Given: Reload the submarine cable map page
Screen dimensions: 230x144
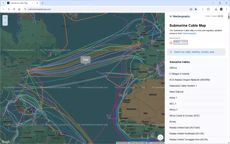Looking at the screenshot, I should pos(14,9).
